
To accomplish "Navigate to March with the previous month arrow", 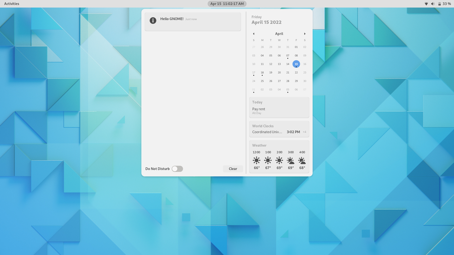I will 253,34.
